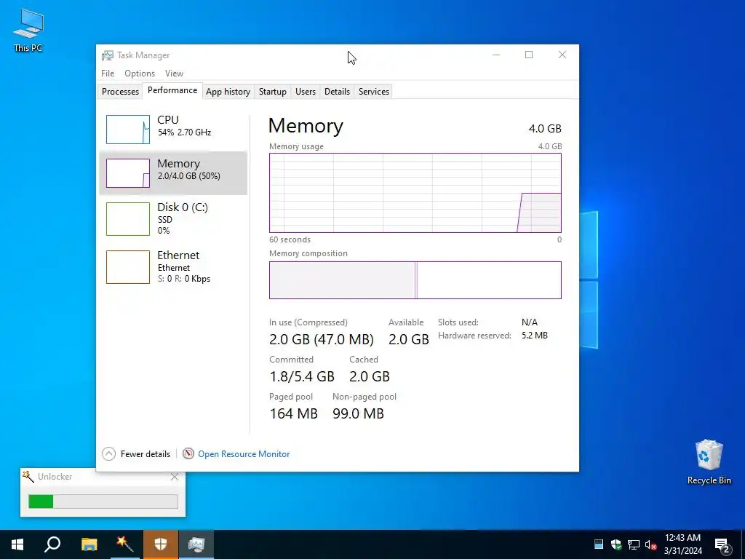Click the Memory usage graph
The height and width of the screenshot is (559, 745).
tap(415, 192)
